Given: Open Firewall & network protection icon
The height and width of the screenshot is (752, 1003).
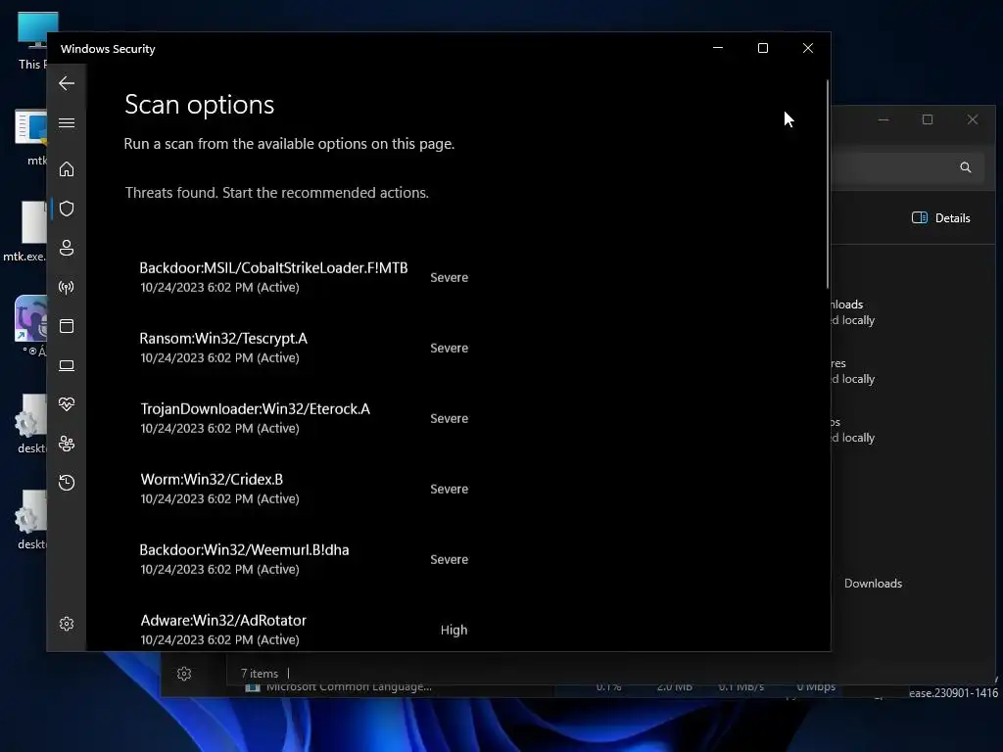Looking at the screenshot, I should [67, 287].
